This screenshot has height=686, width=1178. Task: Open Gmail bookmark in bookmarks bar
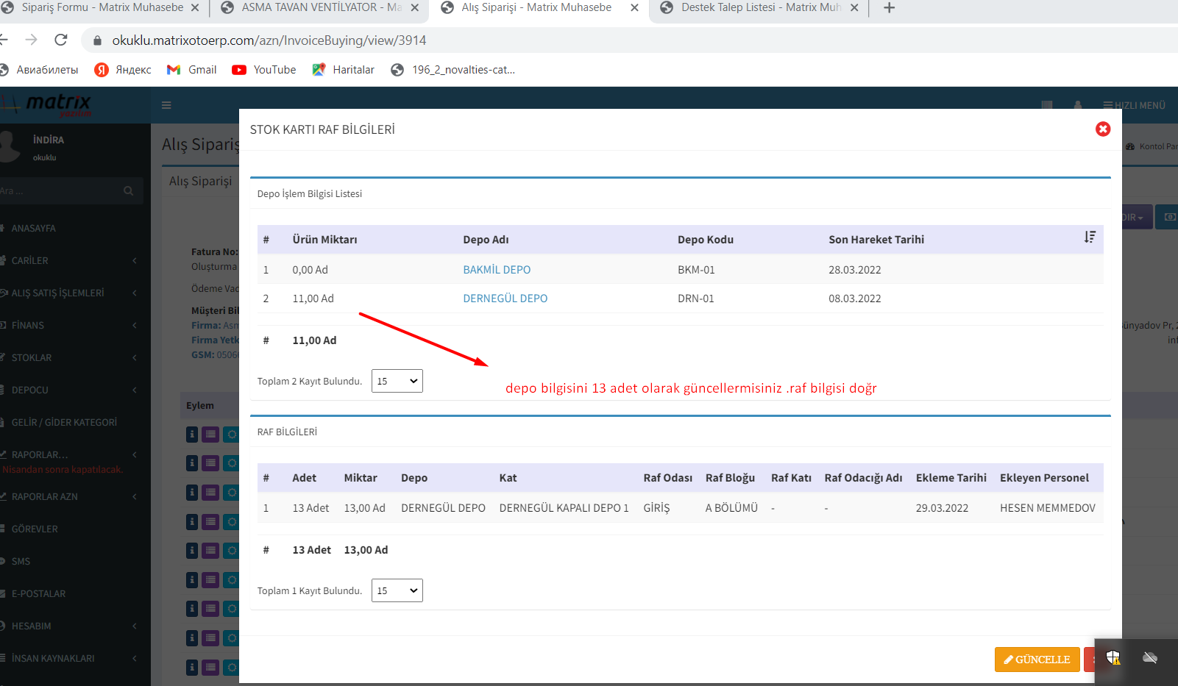[192, 70]
